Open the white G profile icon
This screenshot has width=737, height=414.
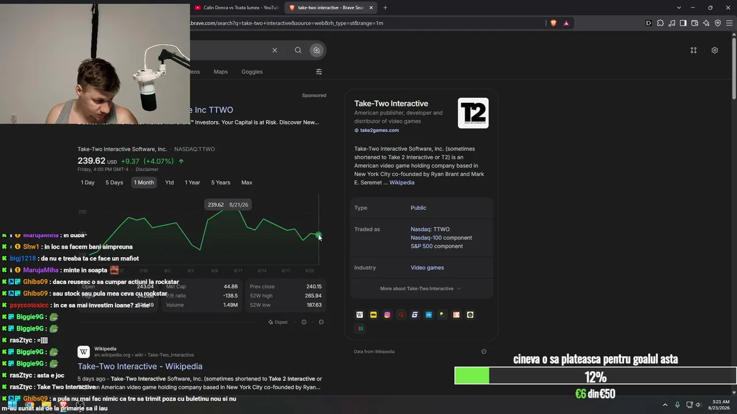415,315
